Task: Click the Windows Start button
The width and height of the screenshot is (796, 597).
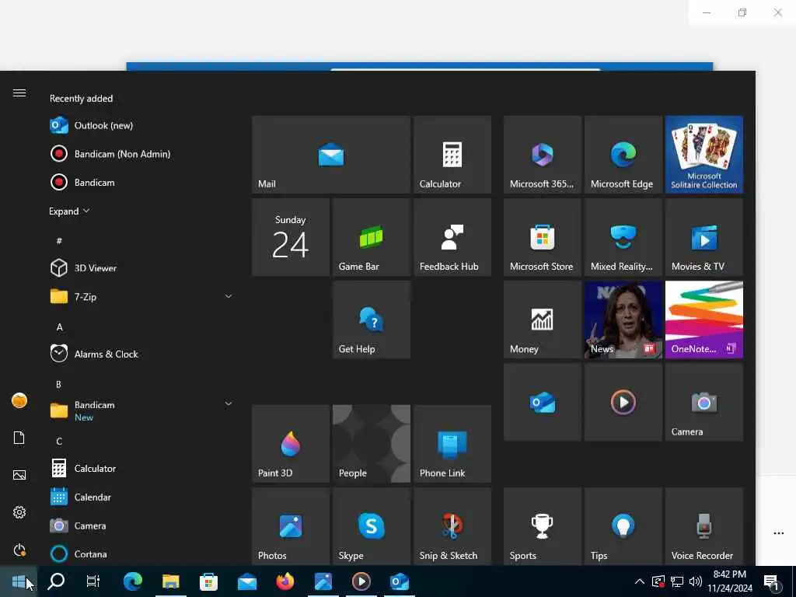Action: tap(19, 581)
